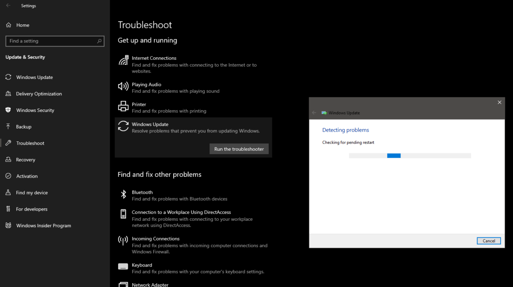
Task: Switch to the Activation section
Action: [27, 176]
